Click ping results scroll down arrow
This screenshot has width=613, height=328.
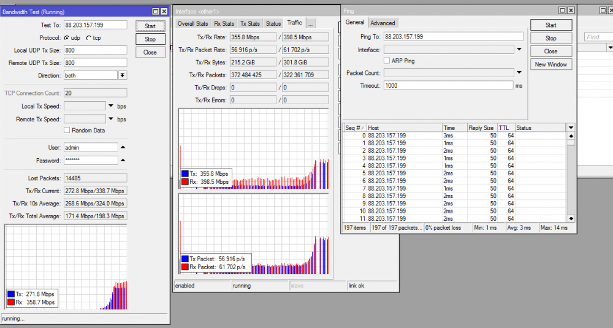point(571,218)
